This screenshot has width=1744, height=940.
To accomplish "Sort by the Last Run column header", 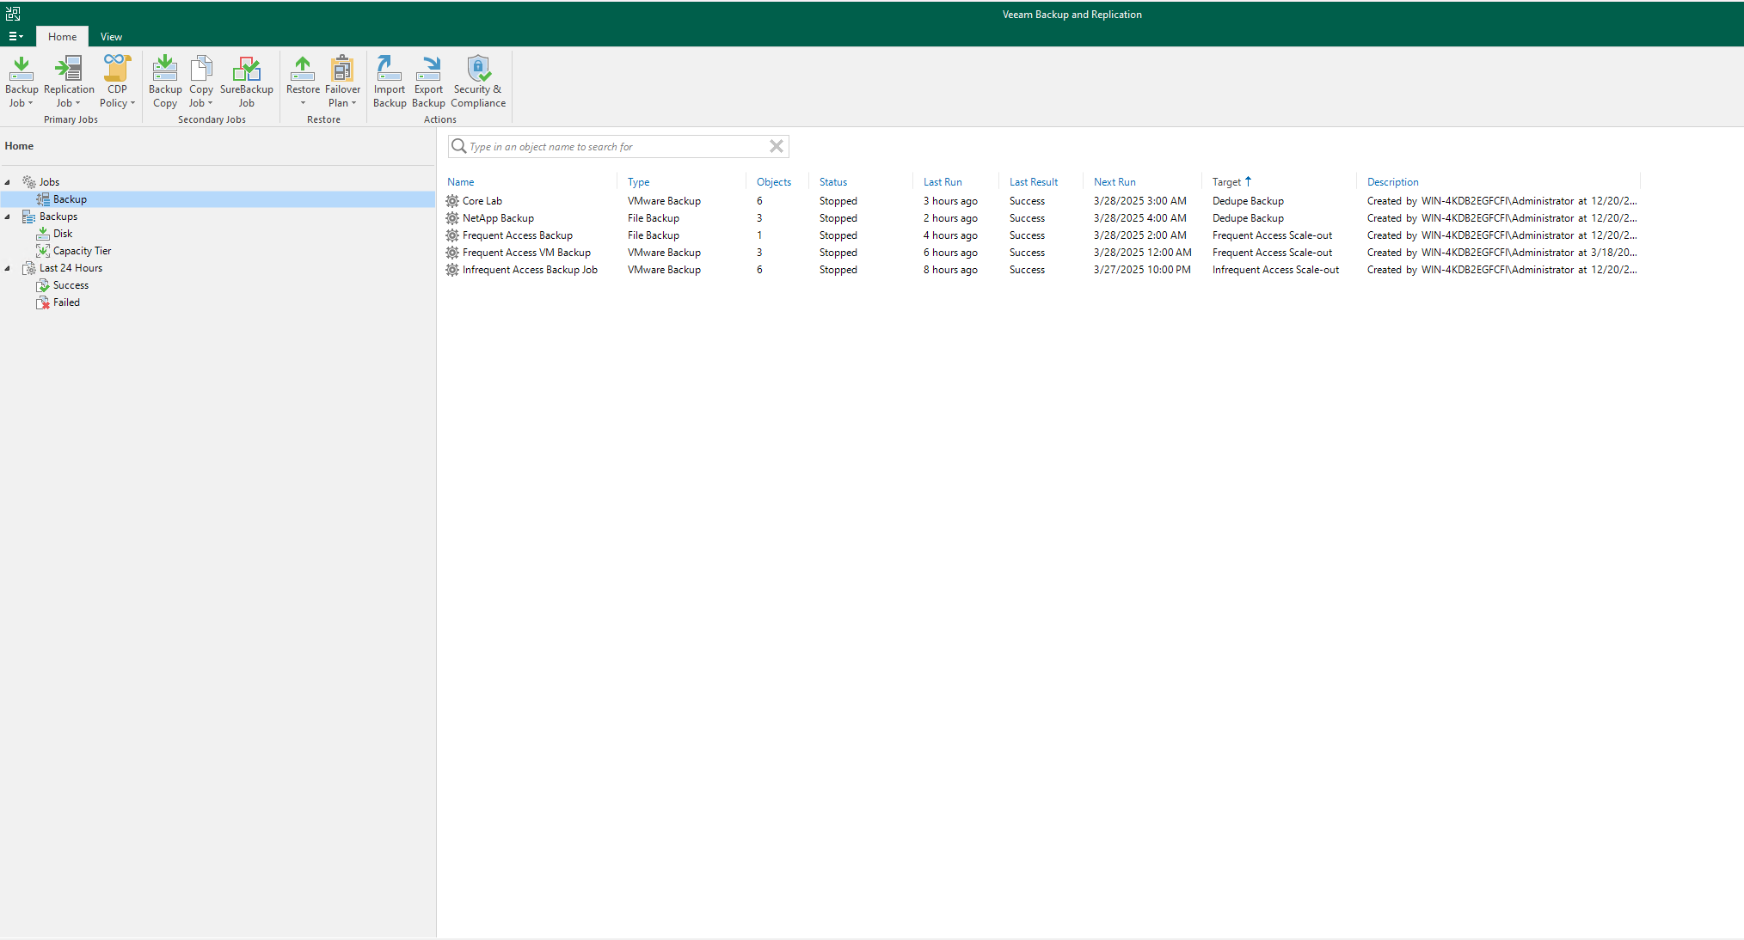I will click(943, 182).
